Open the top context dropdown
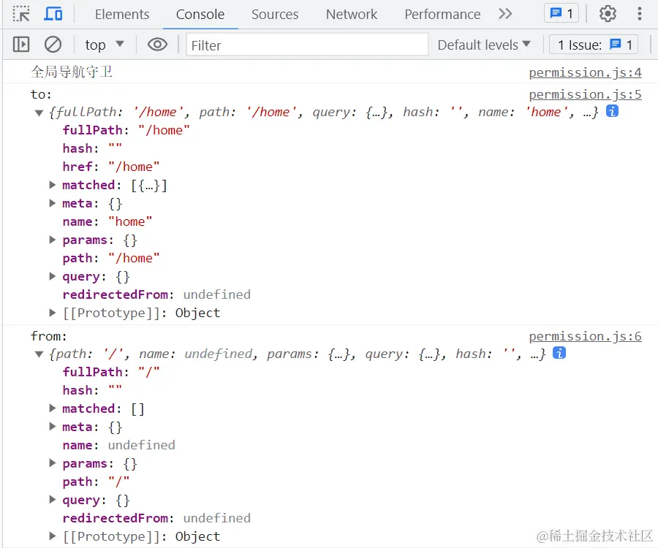 (104, 45)
